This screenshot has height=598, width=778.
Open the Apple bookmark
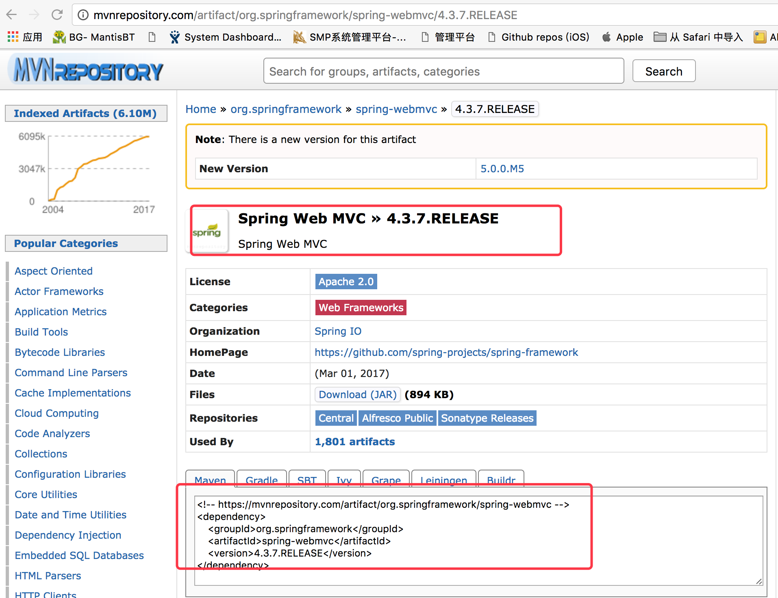(x=623, y=37)
